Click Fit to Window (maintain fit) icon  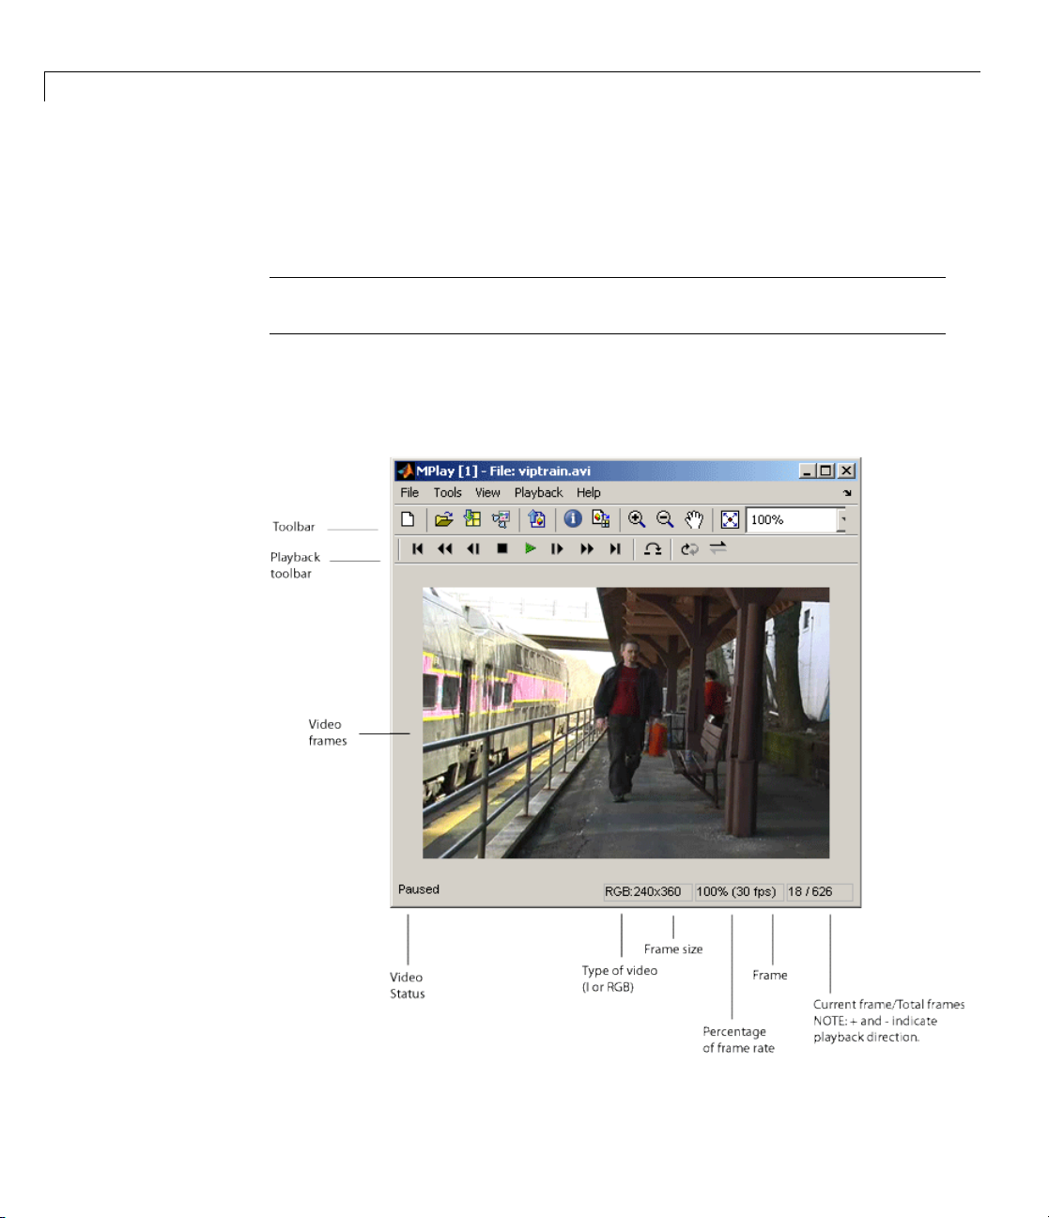tap(730, 519)
